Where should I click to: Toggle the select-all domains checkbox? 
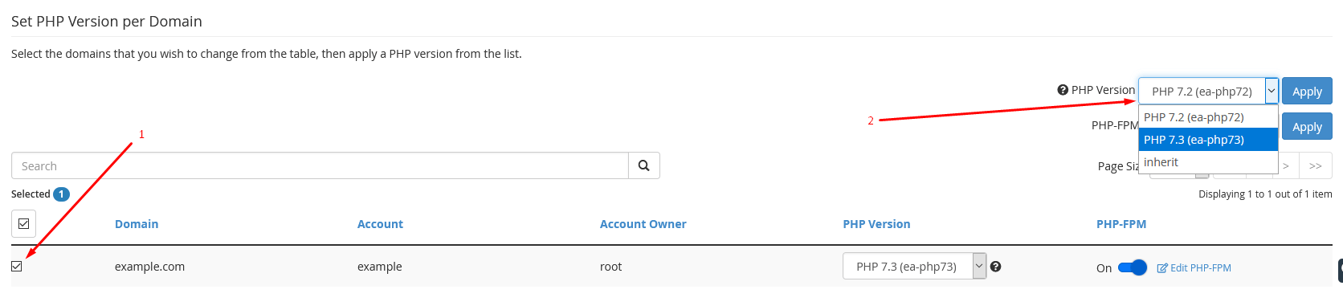pyautogui.click(x=23, y=224)
